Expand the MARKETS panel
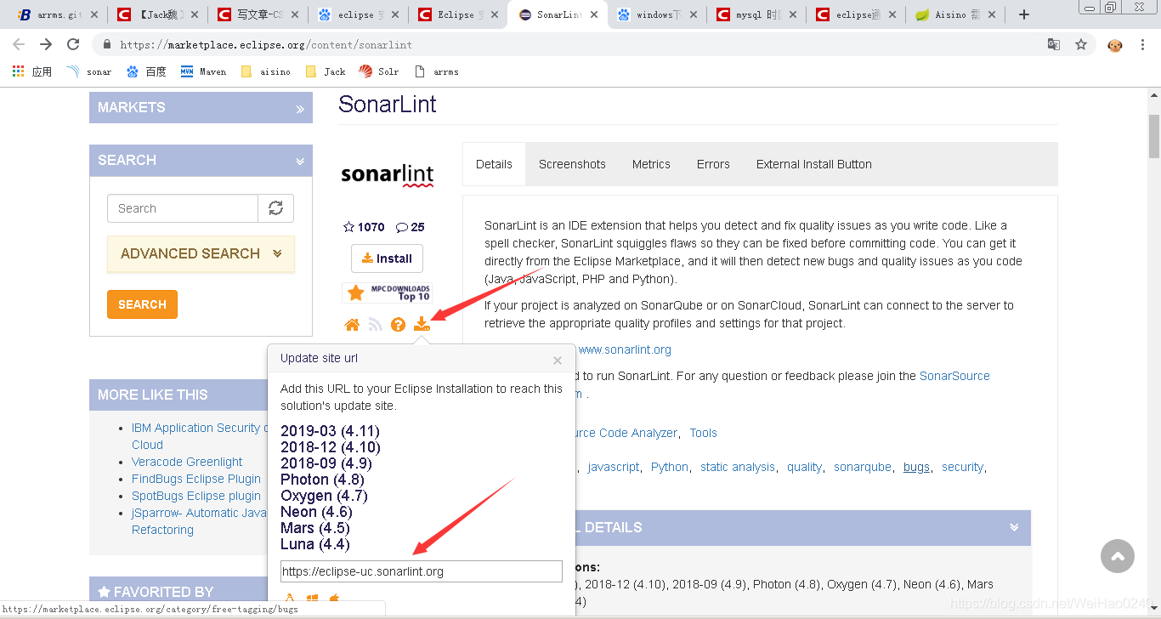Image resolution: width=1161 pixels, height=619 pixels. click(x=201, y=108)
